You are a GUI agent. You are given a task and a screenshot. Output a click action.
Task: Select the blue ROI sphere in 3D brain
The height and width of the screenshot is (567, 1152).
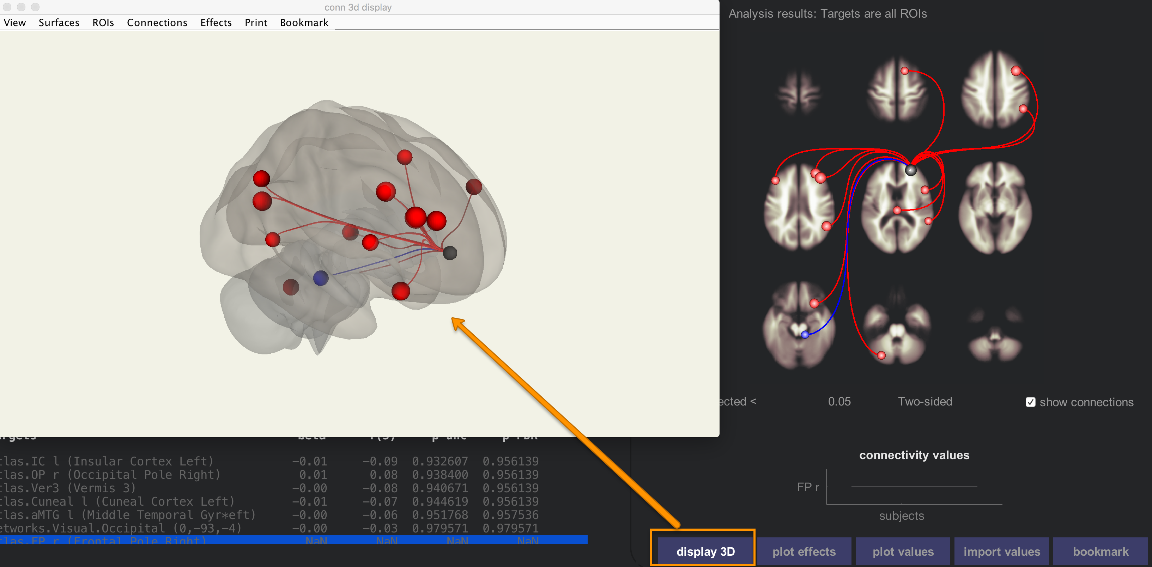pos(321,278)
